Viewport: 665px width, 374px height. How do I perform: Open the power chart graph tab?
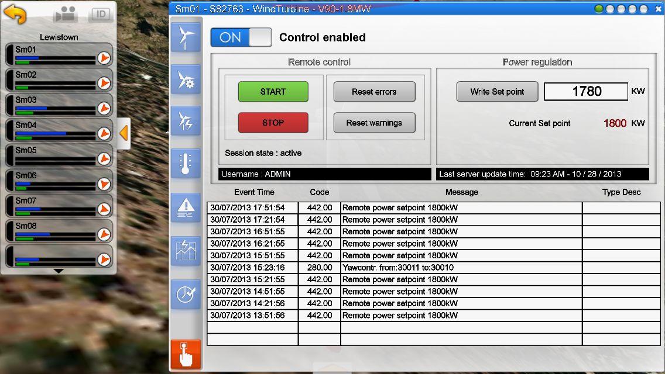click(186, 251)
